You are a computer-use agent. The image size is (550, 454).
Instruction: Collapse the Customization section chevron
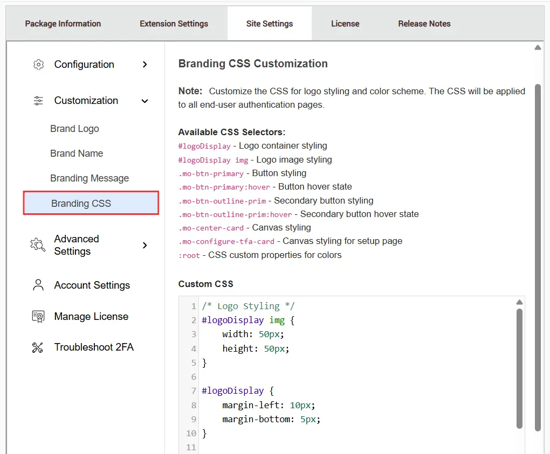pyautogui.click(x=145, y=101)
